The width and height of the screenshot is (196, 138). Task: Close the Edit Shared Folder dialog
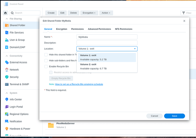[184, 21]
